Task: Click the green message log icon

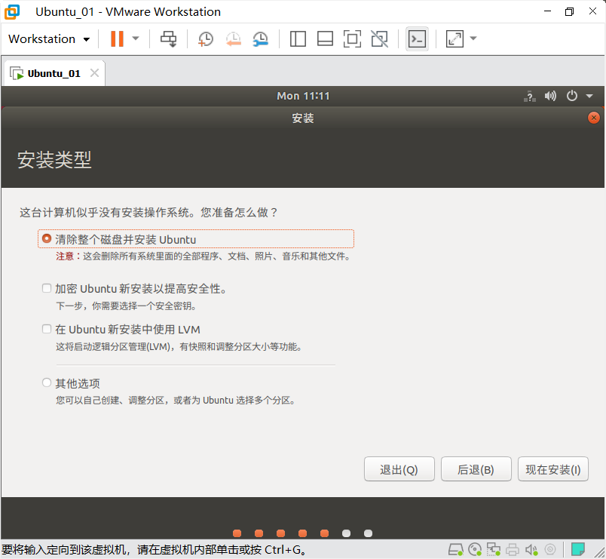Action: coord(578,549)
